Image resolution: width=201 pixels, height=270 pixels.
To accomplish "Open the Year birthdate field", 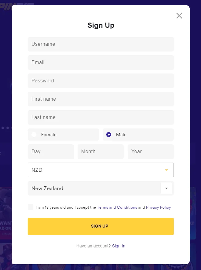I will click(x=151, y=152).
